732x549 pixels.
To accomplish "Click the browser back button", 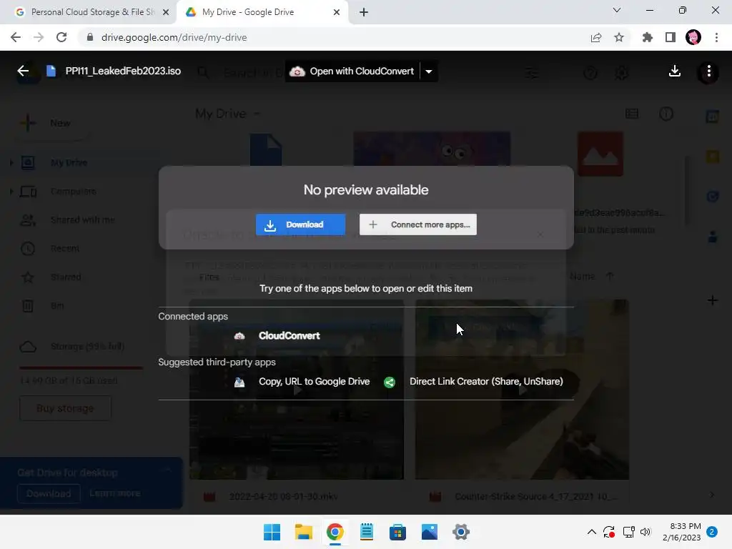I will [x=16, y=37].
